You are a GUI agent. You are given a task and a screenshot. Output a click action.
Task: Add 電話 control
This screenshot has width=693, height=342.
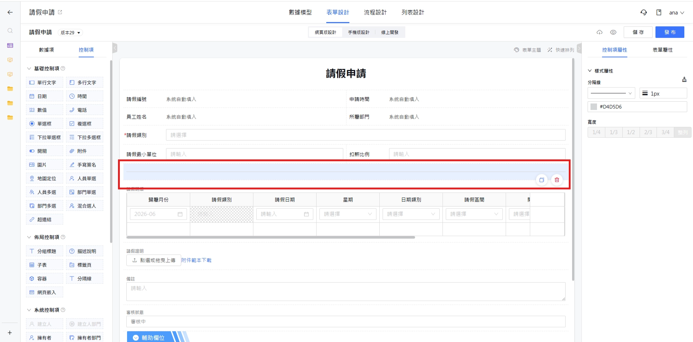pos(84,110)
